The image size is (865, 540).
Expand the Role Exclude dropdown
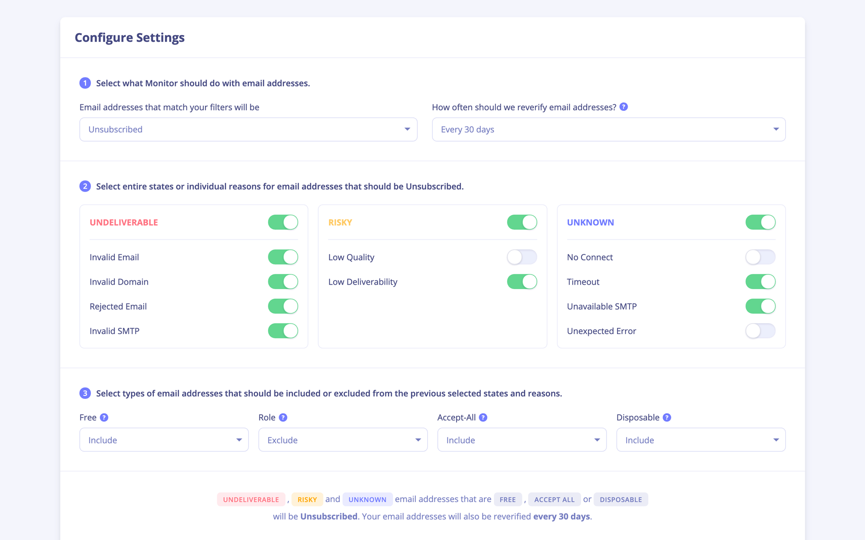pyautogui.click(x=343, y=440)
